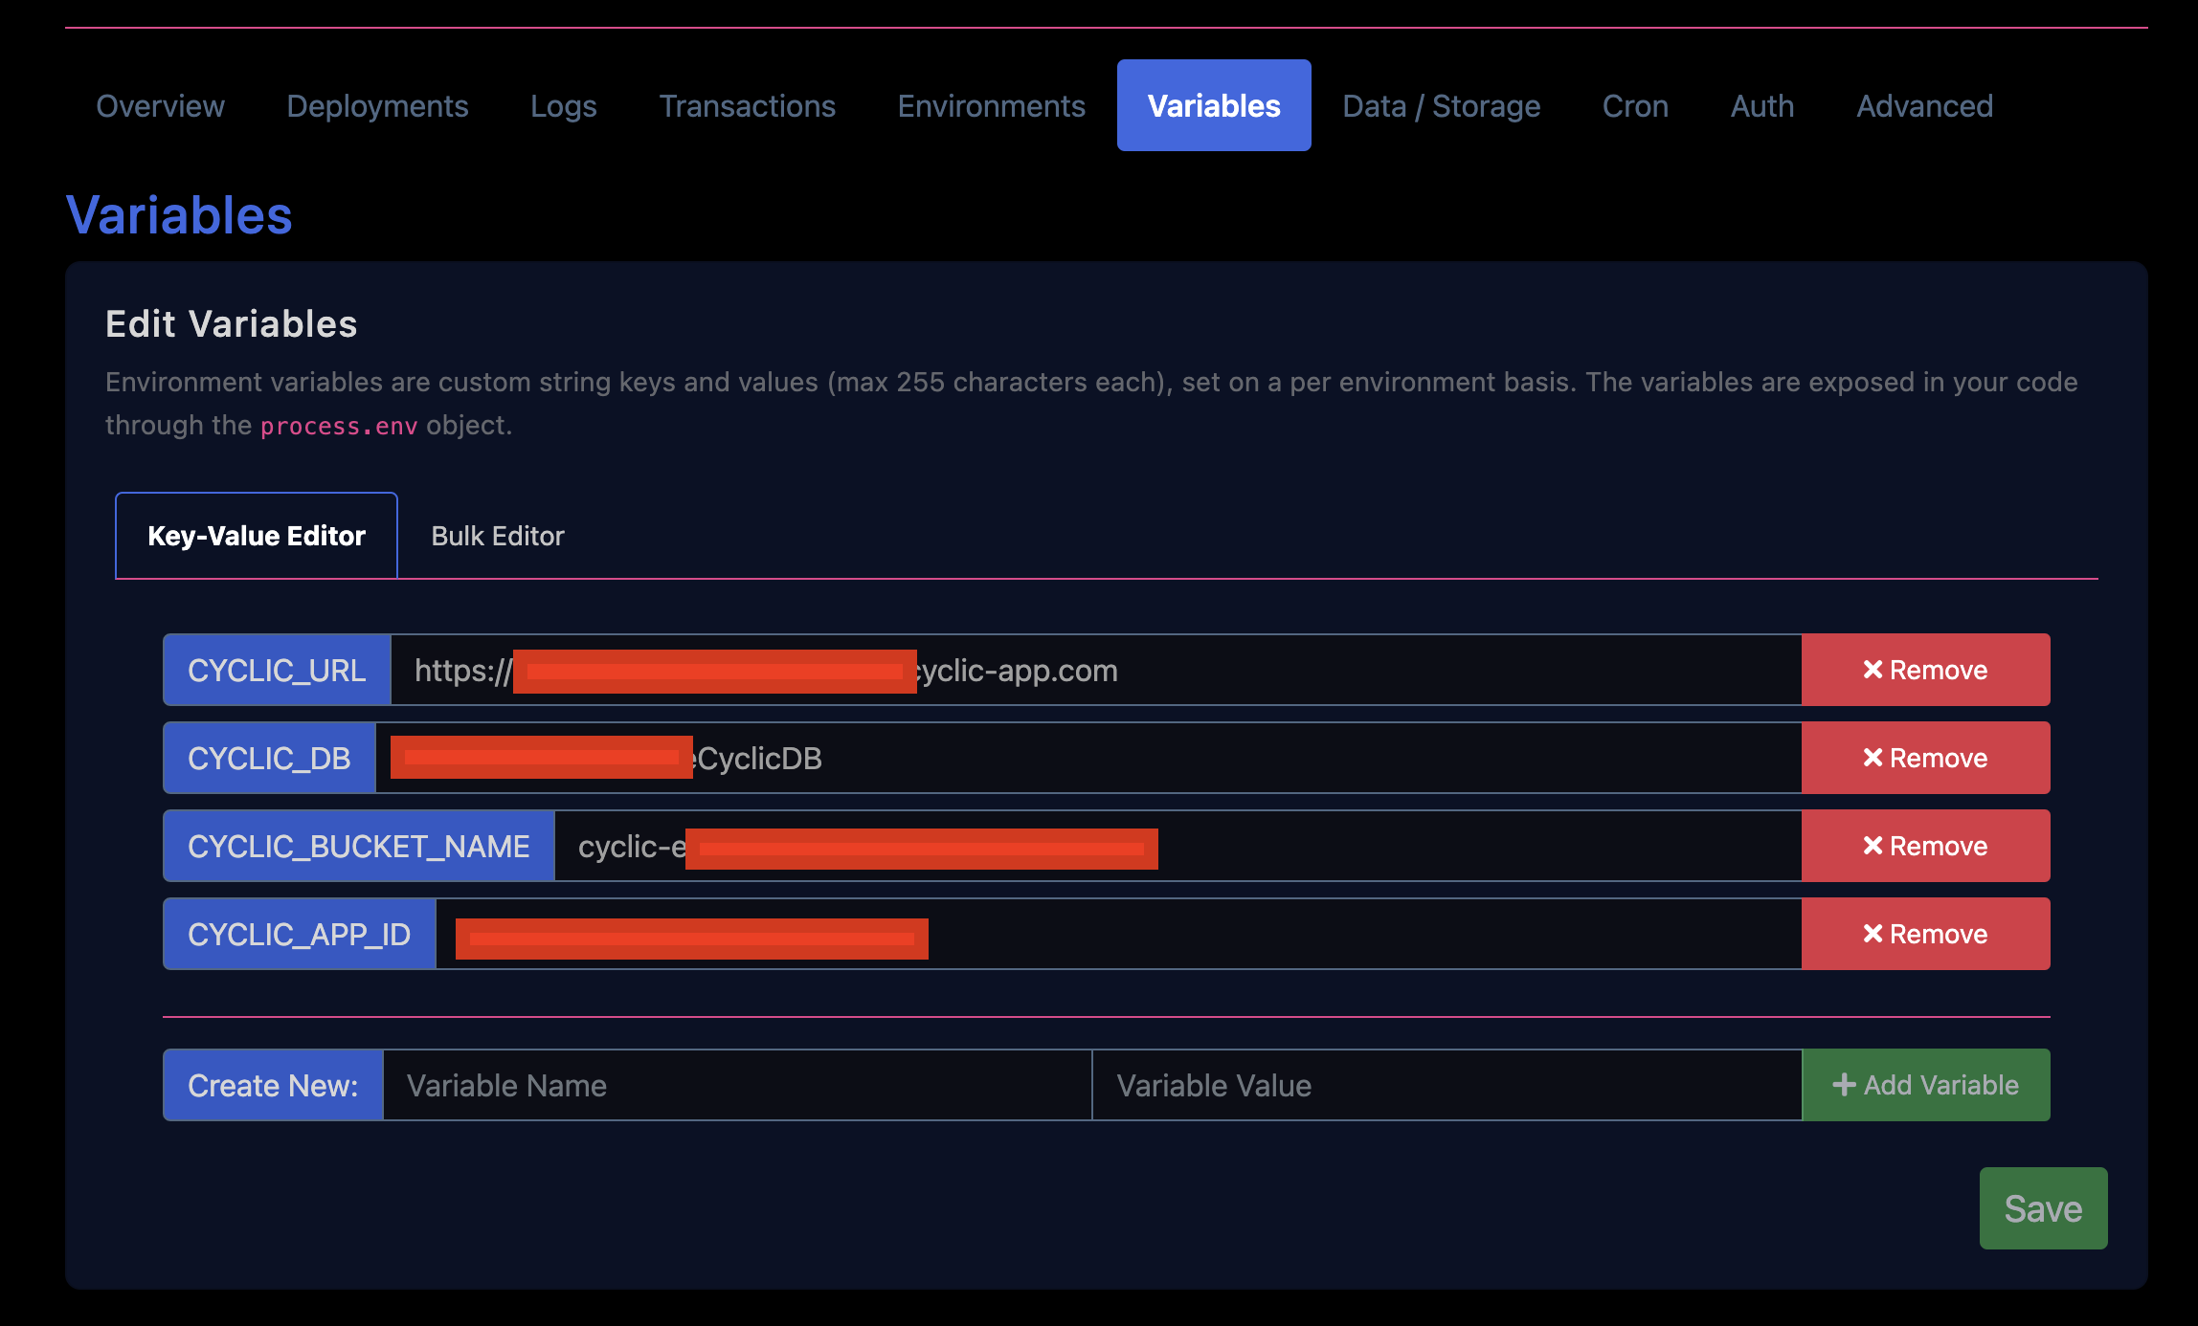The image size is (2198, 1326).
Task: Open the Cron tab
Action: (1635, 105)
